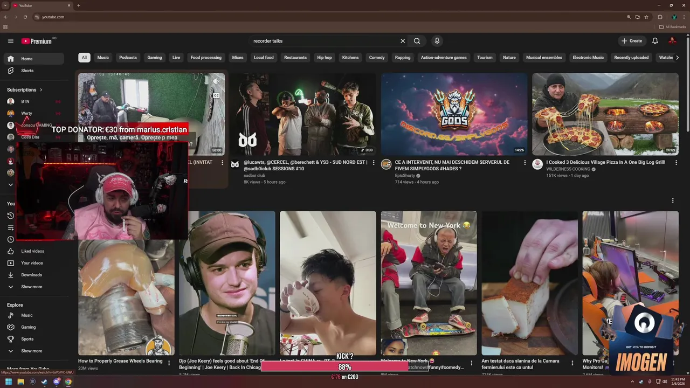Show more subscriptions with chevron
This screenshot has height=388, width=690.
coord(10,185)
